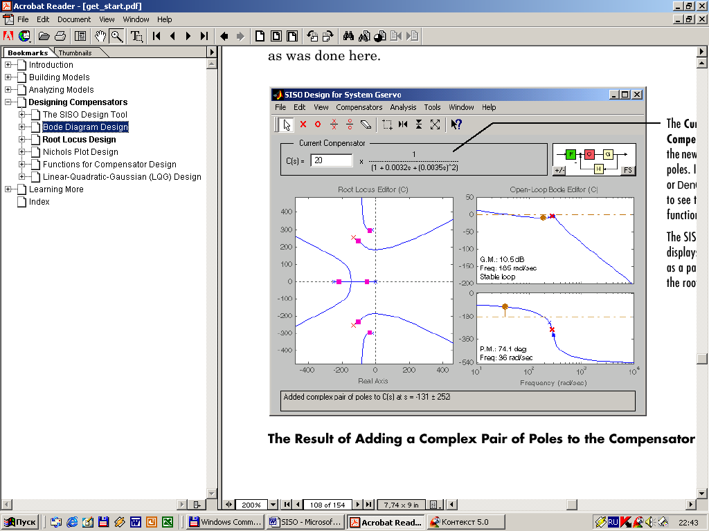Image resolution: width=709 pixels, height=531 pixels.
Task: Open the Edit menu
Action: (x=43, y=19)
